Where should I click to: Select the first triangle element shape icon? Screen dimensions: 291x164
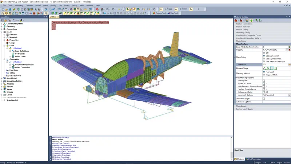264,69
